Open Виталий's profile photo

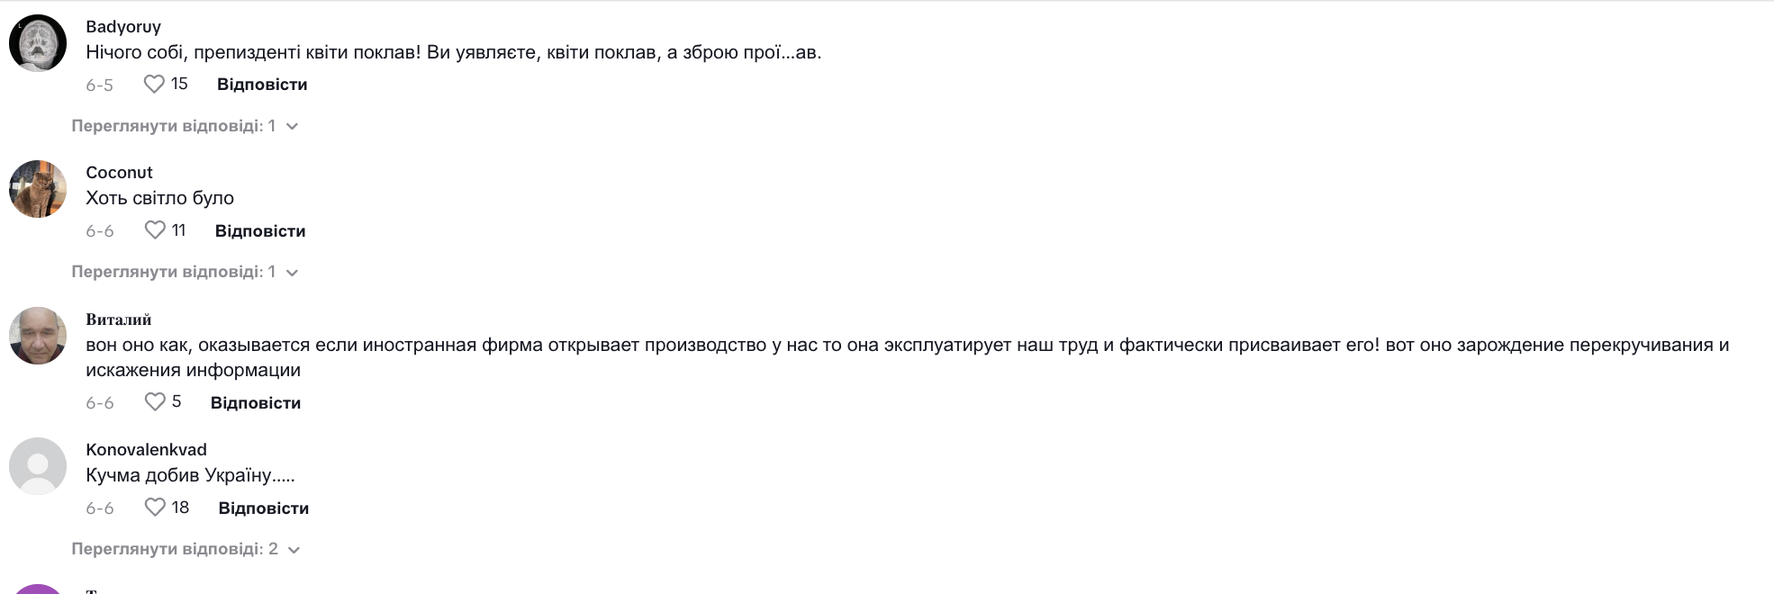click(38, 336)
